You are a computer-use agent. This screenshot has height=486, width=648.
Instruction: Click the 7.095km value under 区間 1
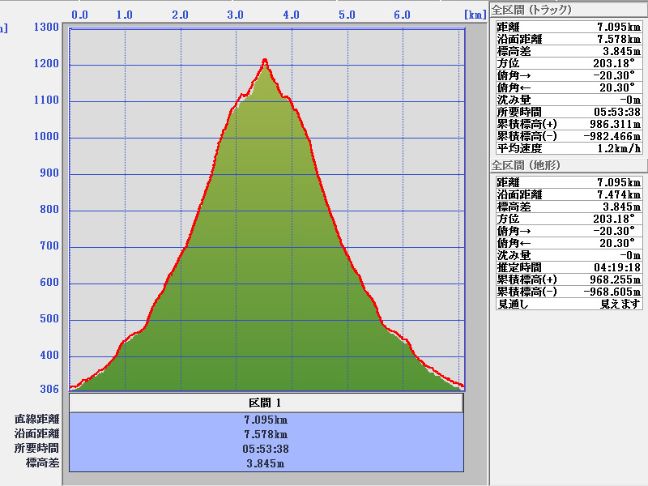266,420
